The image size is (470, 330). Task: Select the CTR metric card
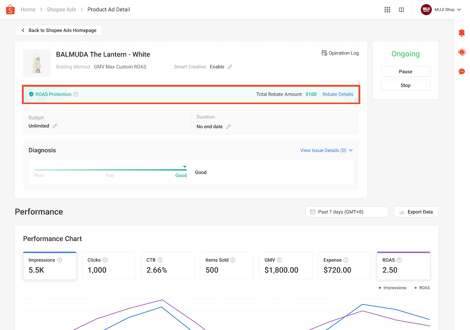point(168,266)
